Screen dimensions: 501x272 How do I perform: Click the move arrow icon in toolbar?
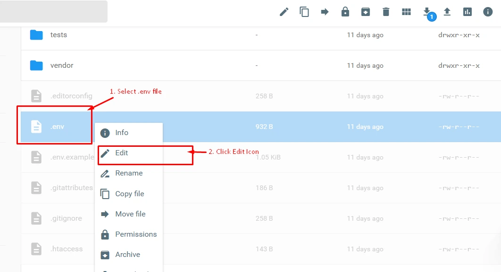click(325, 12)
